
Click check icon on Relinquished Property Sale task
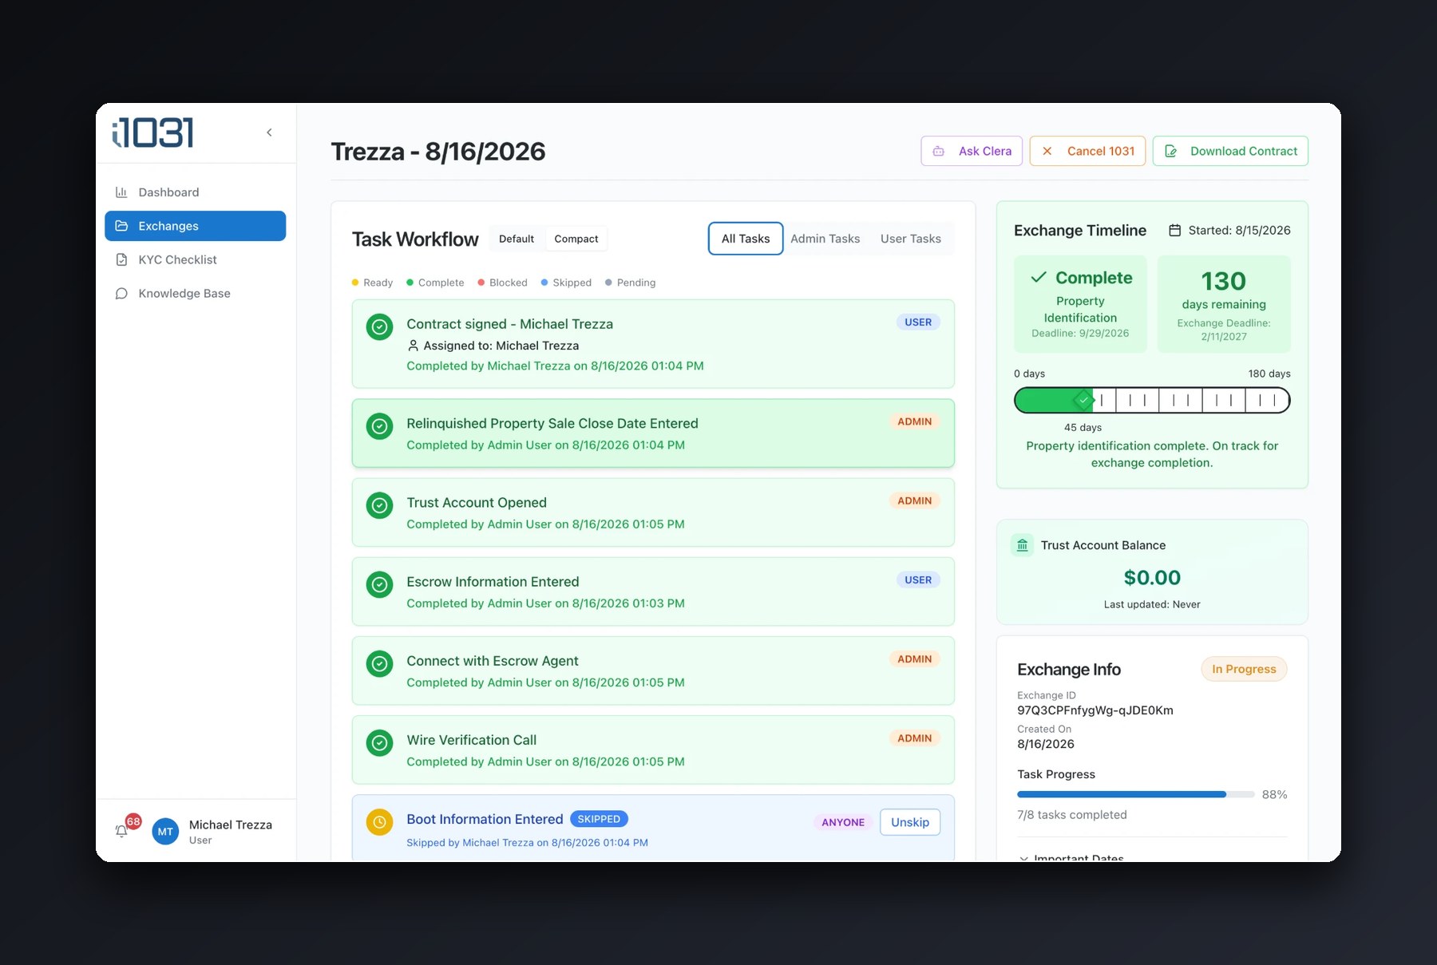[380, 426]
